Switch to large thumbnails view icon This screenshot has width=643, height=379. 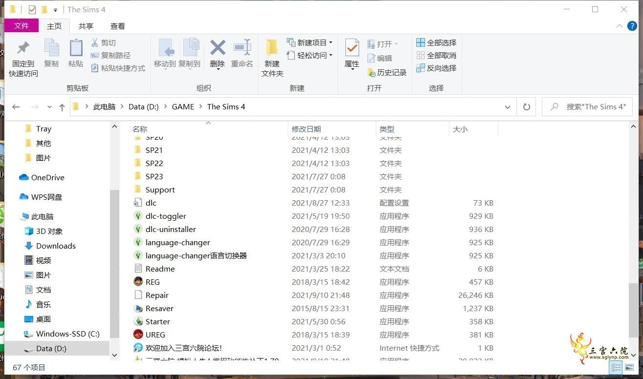tap(628, 367)
